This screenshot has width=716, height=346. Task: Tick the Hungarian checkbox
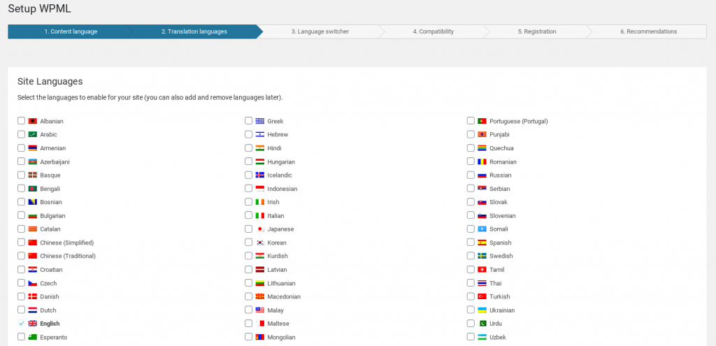248,161
